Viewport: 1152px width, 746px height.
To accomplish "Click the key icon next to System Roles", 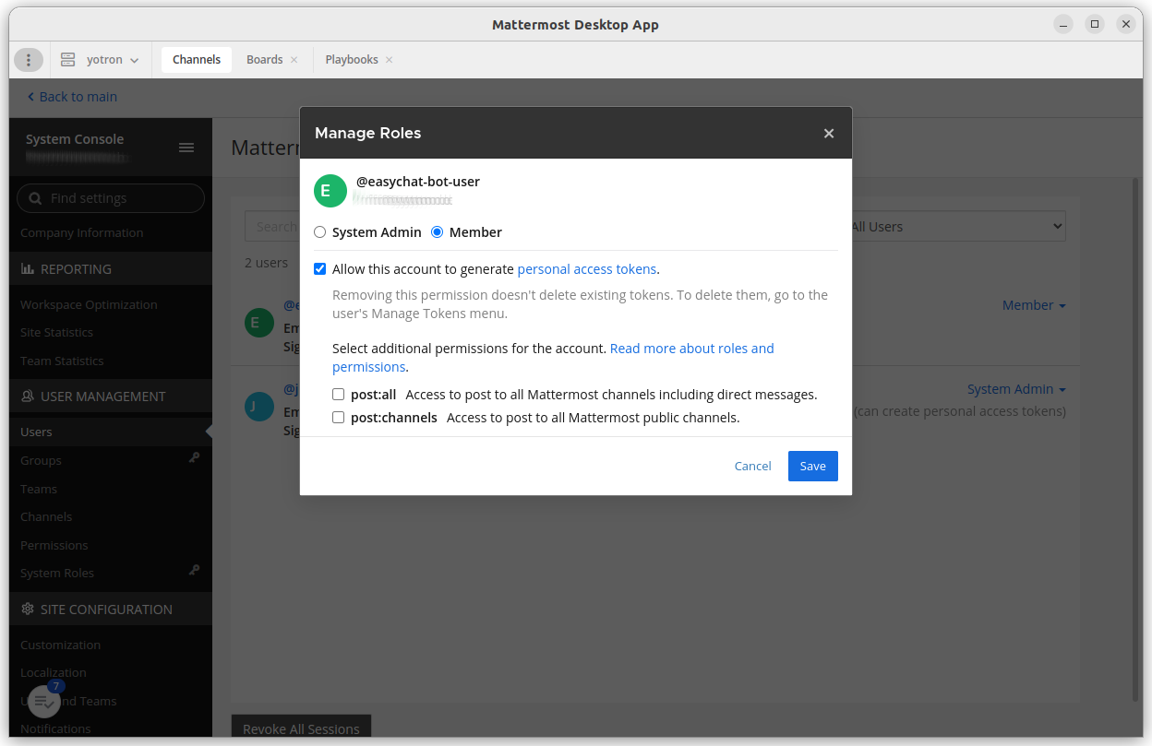I will tap(195, 570).
